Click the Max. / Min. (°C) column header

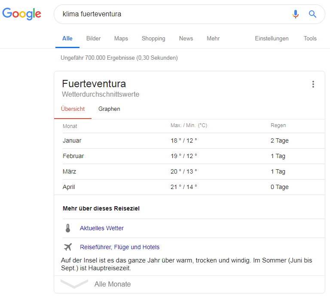pyautogui.click(x=189, y=125)
